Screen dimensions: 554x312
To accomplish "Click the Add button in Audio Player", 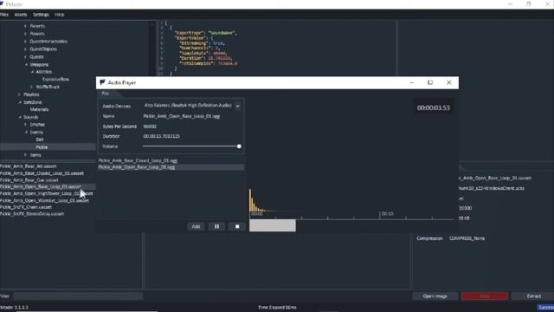I will (x=196, y=226).
